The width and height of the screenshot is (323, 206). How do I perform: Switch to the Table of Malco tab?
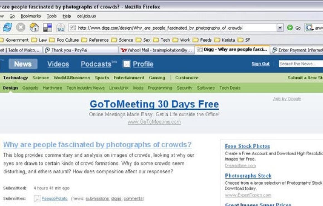(x=21, y=50)
